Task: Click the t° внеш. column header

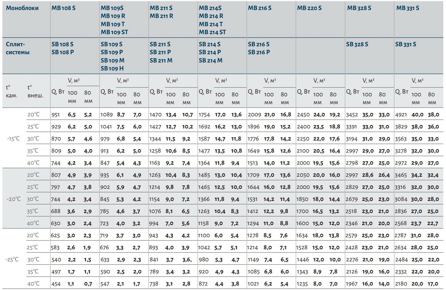Action: pyautogui.click(x=35, y=91)
